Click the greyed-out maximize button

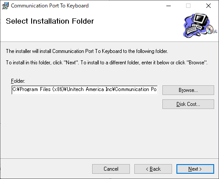click(x=188, y=6)
